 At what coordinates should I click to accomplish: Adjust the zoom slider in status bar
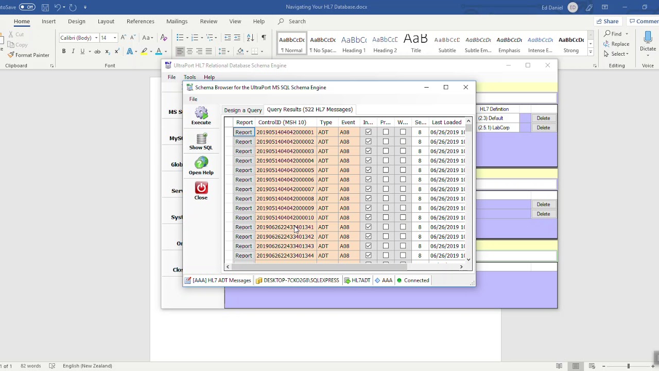[x=628, y=366]
